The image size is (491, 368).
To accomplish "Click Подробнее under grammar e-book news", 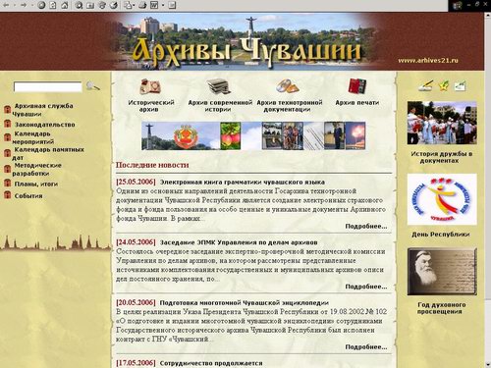I will pos(366,226).
